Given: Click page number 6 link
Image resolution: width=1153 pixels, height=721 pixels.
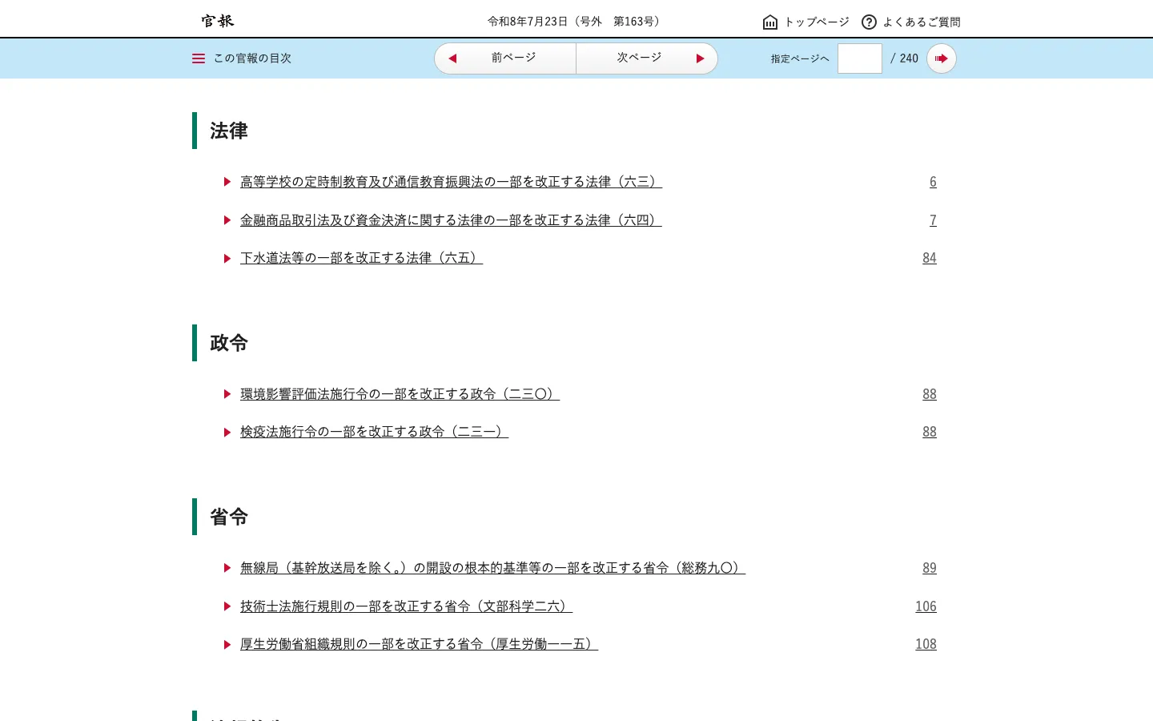Looking at the screenshot, I should [933, 182].
